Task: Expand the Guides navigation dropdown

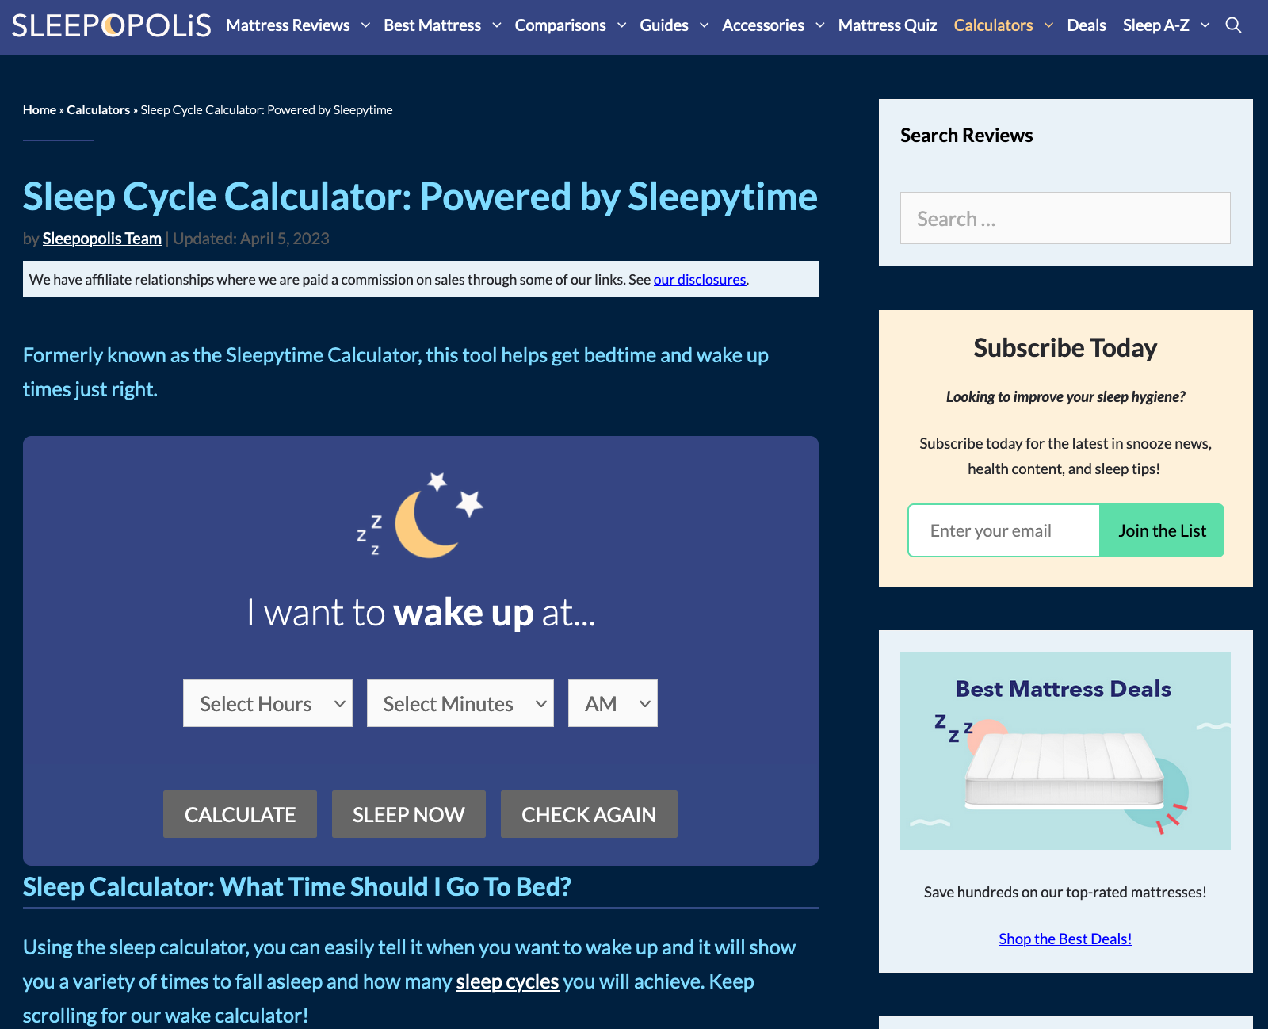Action: (664, 25)
